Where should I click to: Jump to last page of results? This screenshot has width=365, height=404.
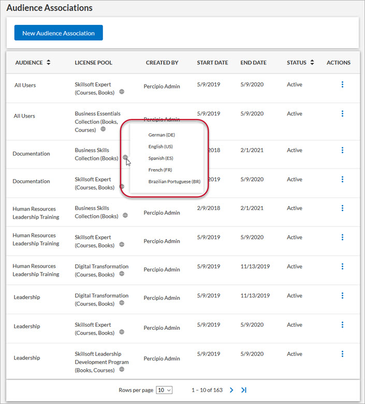pyautogui.click(x=243, y=390)
